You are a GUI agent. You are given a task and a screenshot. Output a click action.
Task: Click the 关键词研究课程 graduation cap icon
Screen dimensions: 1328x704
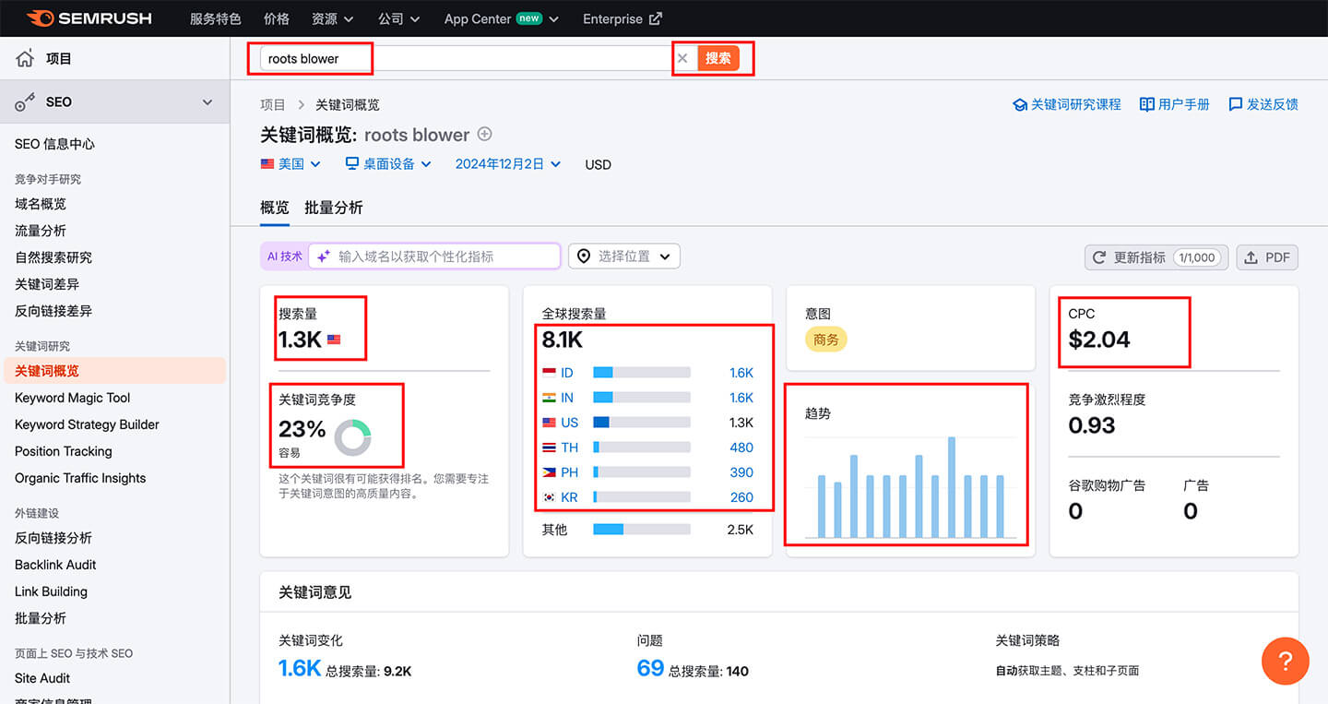[x=1020, y=105]
